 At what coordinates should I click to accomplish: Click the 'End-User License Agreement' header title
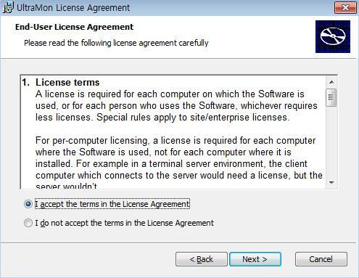tap(74, 27)
